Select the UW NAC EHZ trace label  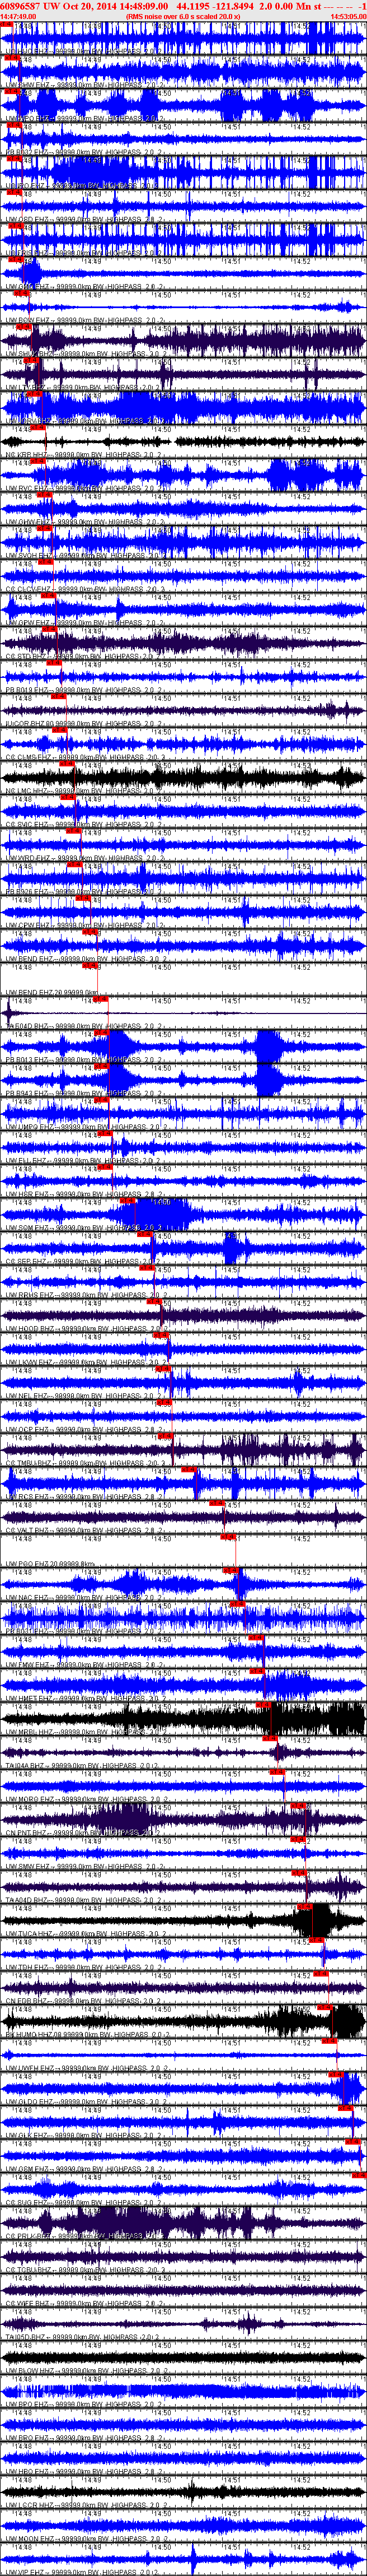tap(86, 1597)
